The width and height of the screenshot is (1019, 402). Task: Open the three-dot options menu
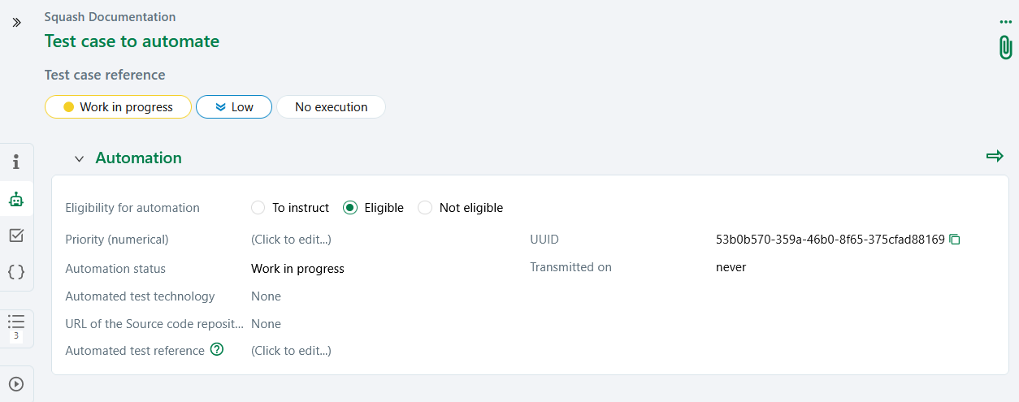pos(1006,22)
